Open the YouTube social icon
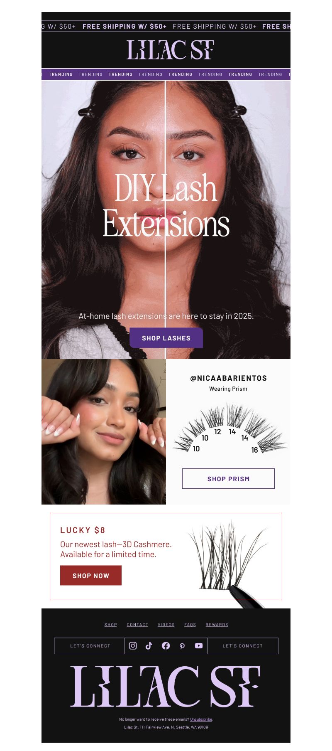The height and width of the screenshot is (751, 332). tap(199, 645)
